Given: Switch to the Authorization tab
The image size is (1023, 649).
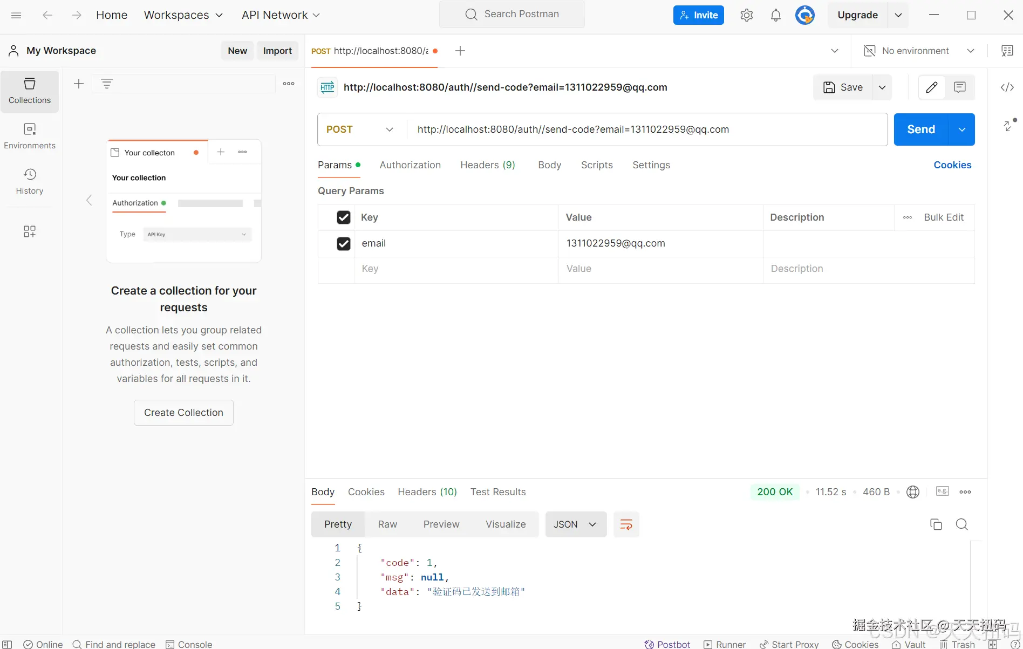Looking at the screenshot, I should tap(410, 165).
